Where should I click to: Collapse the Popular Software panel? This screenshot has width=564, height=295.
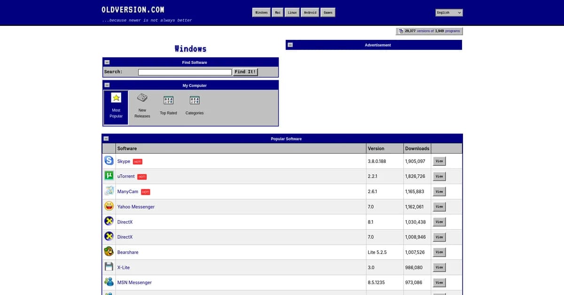[106, 139]
